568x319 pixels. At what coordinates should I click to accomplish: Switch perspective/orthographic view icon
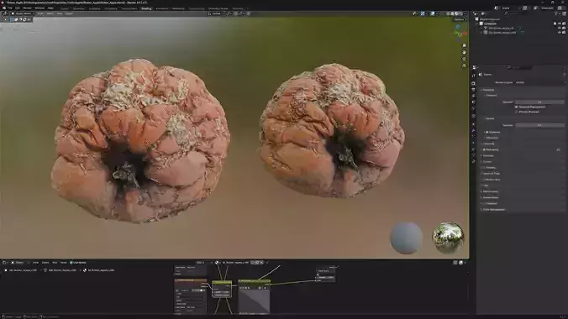point(464,66)
